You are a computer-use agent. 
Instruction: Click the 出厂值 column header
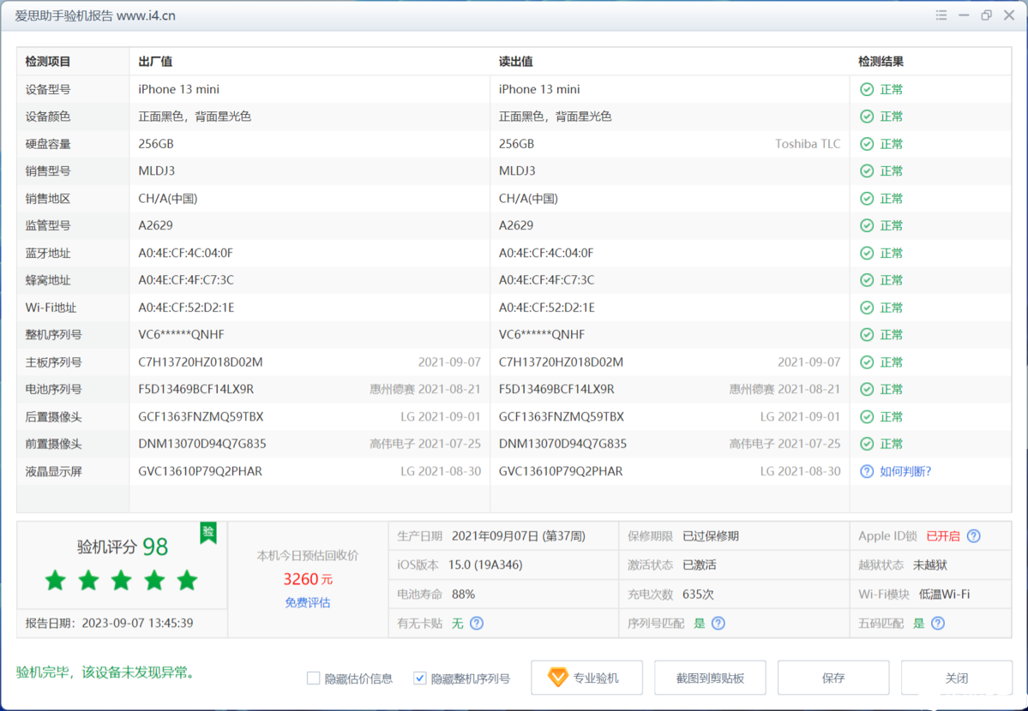pos(155,62)
